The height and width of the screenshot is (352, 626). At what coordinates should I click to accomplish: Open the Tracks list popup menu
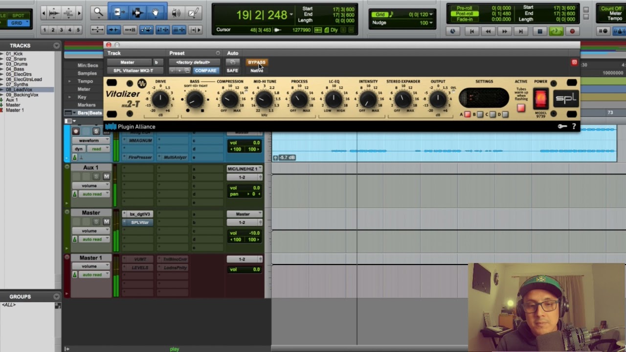[x=57, y=45]
